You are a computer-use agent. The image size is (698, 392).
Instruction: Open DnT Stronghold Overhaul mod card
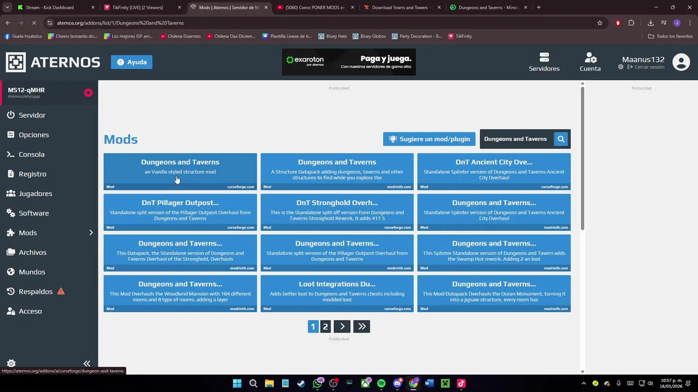point(337,212)
